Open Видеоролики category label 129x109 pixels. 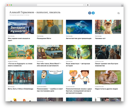tap(13, 61)
